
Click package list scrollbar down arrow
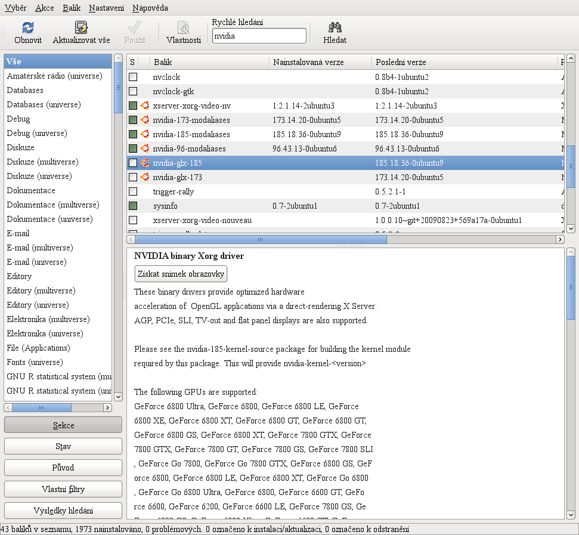coord(571,228)
